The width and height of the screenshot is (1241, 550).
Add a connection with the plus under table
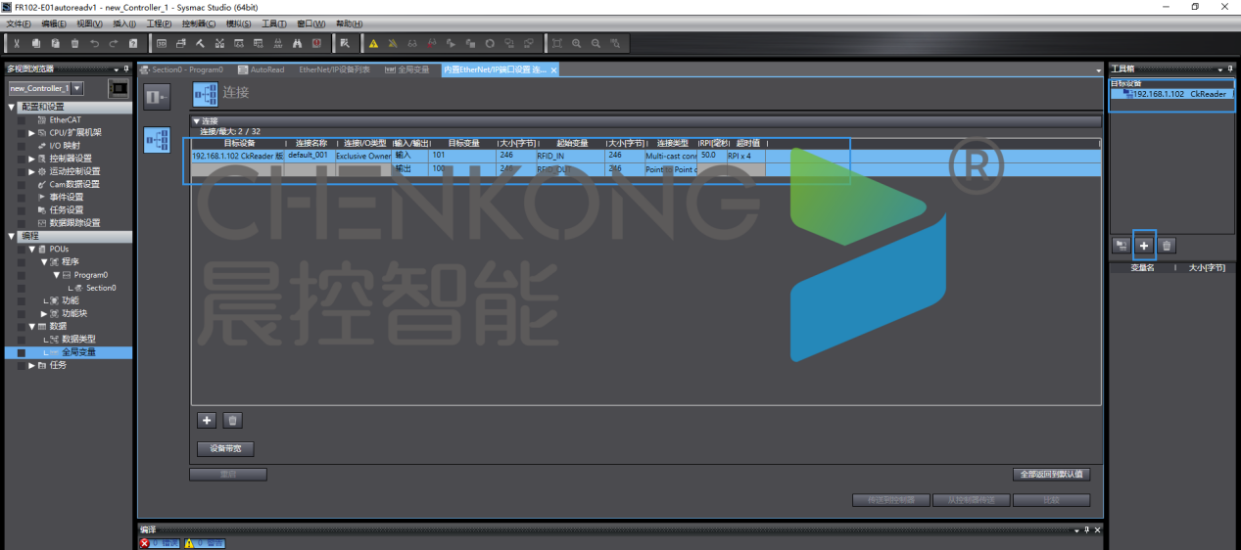[x=207, y=420]
